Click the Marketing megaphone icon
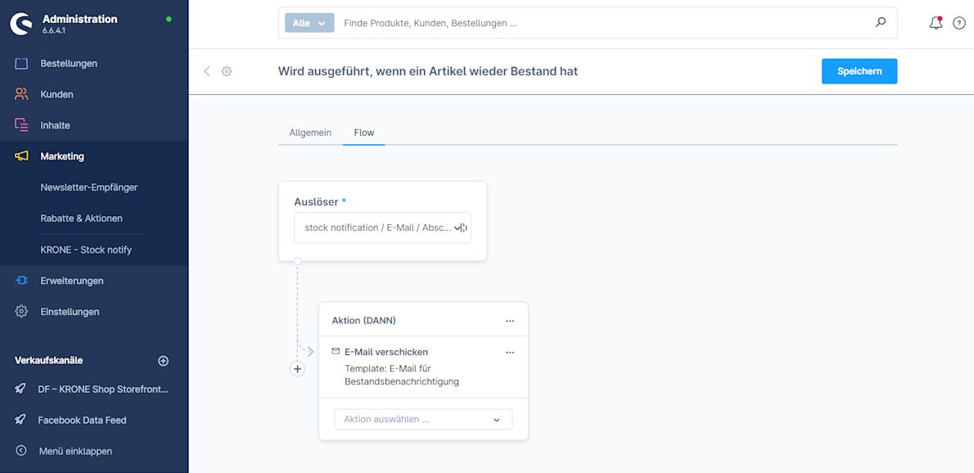The height and width of the screenshot is (473, 974). point(20,155)
